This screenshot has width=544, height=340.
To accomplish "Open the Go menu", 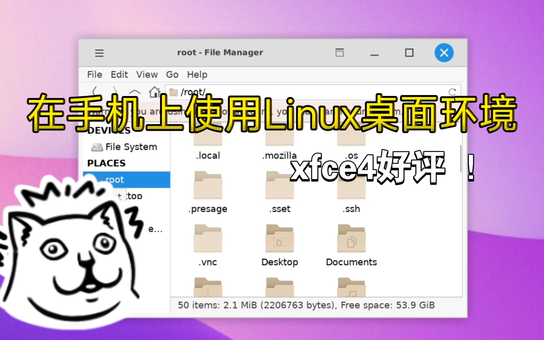I will click(172, 75).
